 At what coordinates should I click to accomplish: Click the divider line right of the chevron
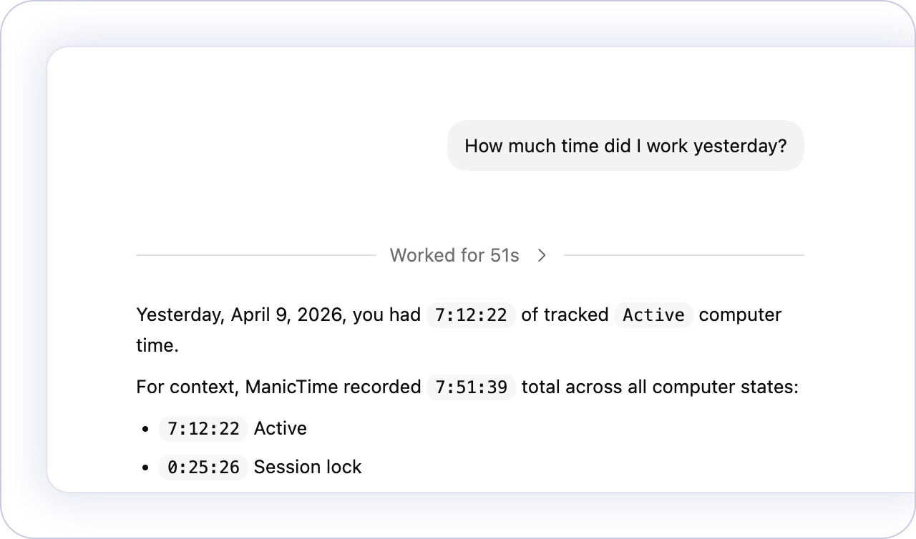point(683,255)
